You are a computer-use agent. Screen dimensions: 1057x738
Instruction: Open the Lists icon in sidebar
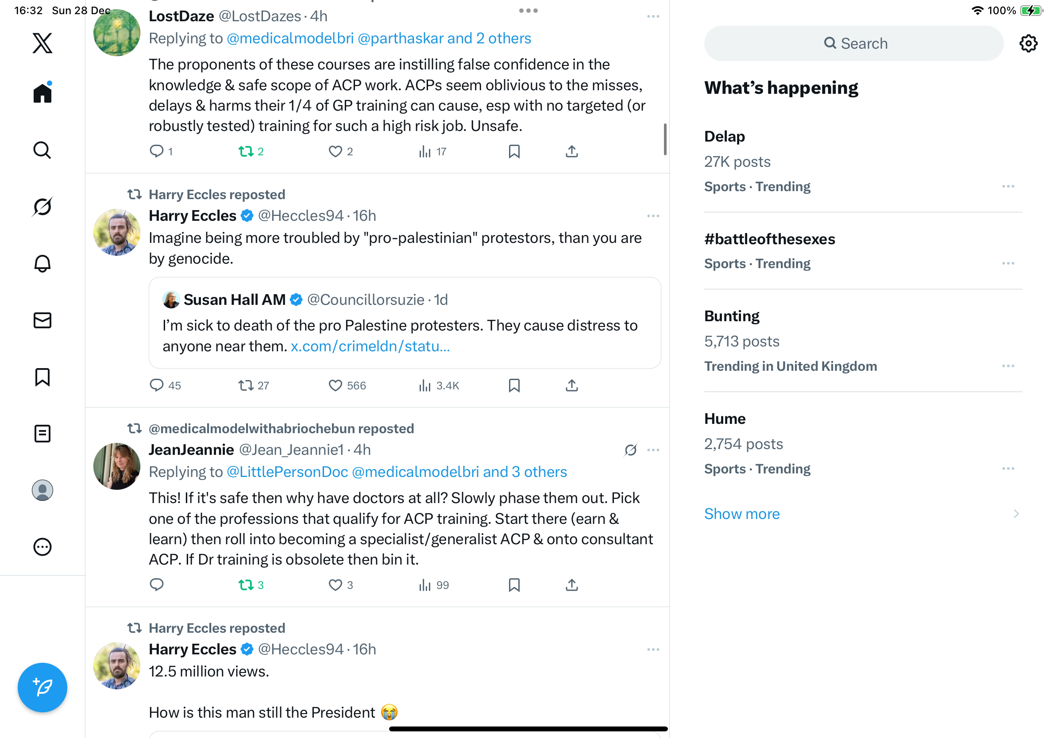pyautogui.click(x=42, y=434)
